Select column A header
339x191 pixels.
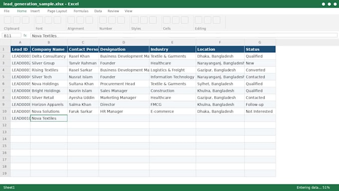coord(20,42)
